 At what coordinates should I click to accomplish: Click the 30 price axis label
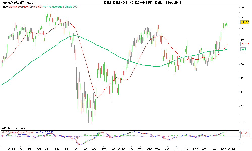[x=242, y=122]
